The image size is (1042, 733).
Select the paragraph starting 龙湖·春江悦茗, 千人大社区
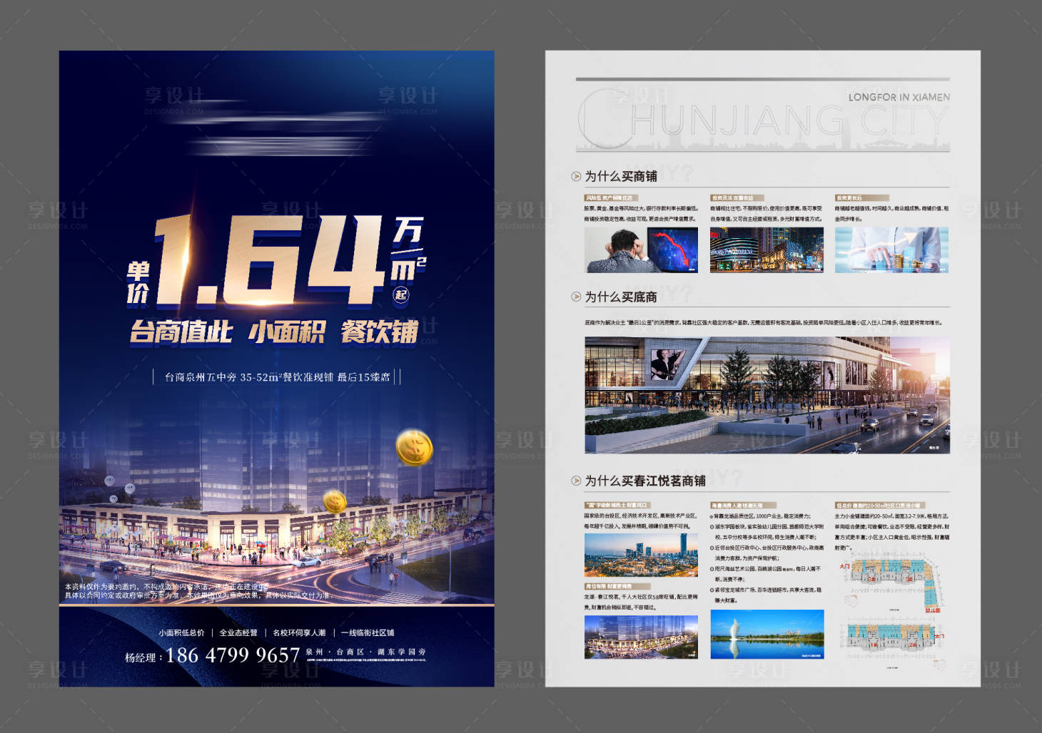641,602
